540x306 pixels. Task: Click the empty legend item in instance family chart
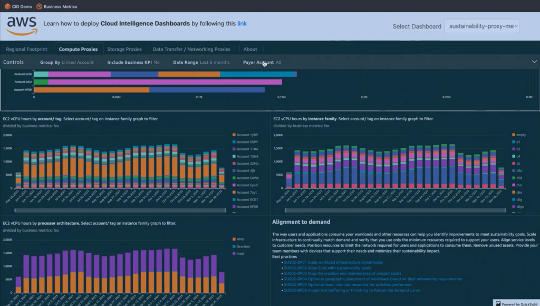pos(521,135)
